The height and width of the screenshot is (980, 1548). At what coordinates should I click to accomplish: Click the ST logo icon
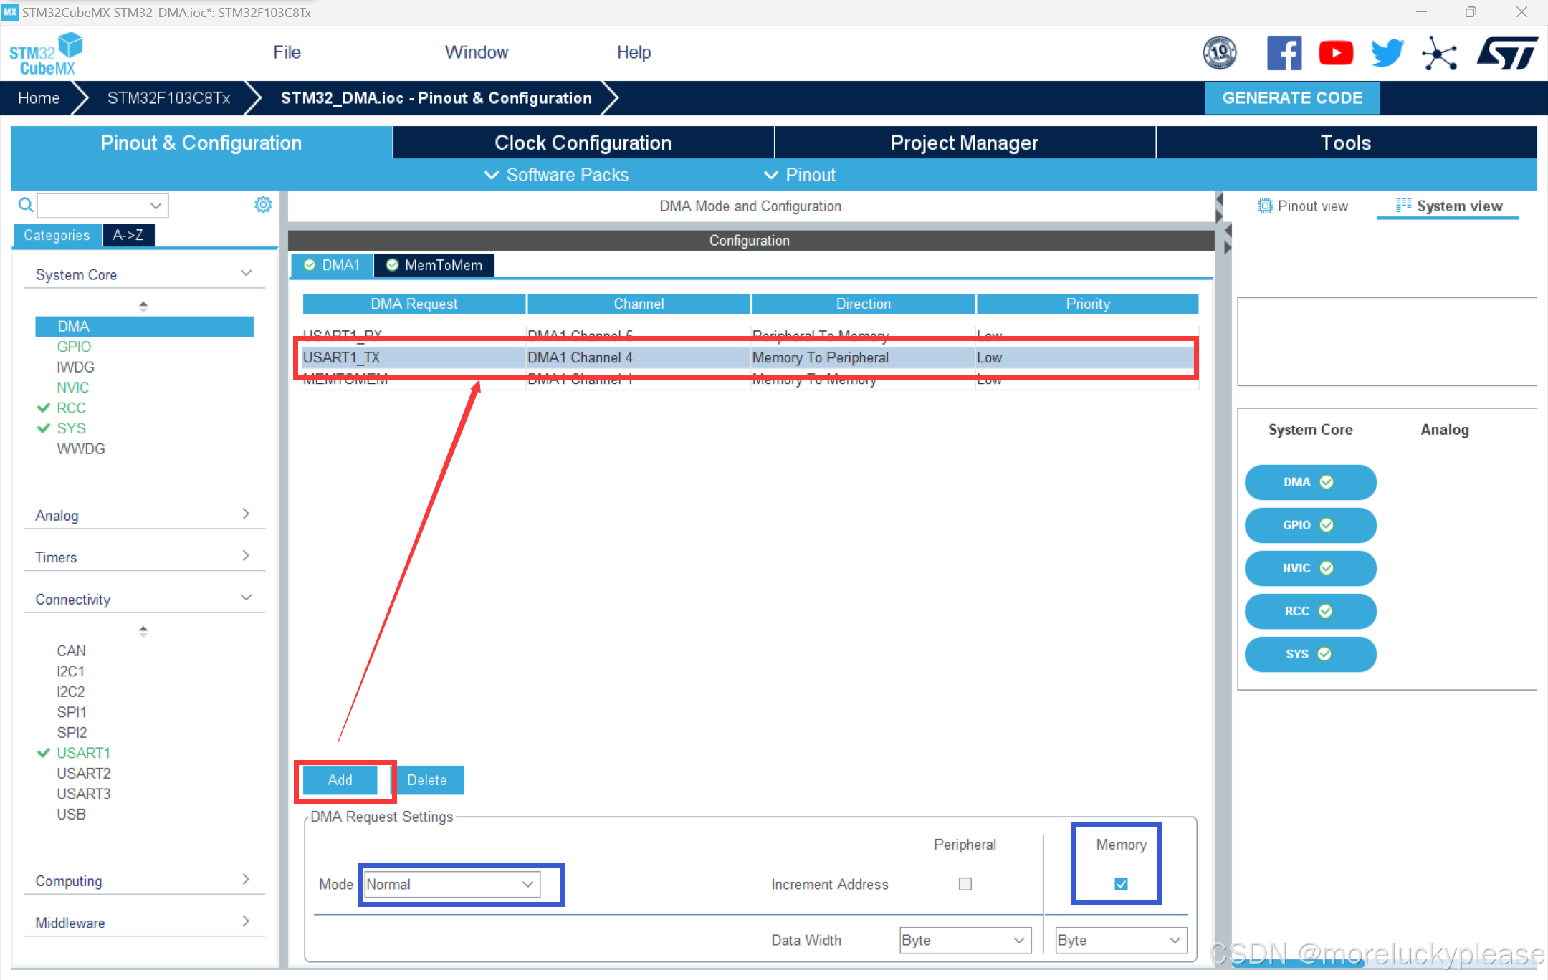point(1506,53)
